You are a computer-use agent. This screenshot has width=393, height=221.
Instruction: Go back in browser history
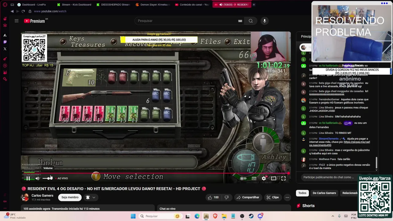[x=12, y=11]
